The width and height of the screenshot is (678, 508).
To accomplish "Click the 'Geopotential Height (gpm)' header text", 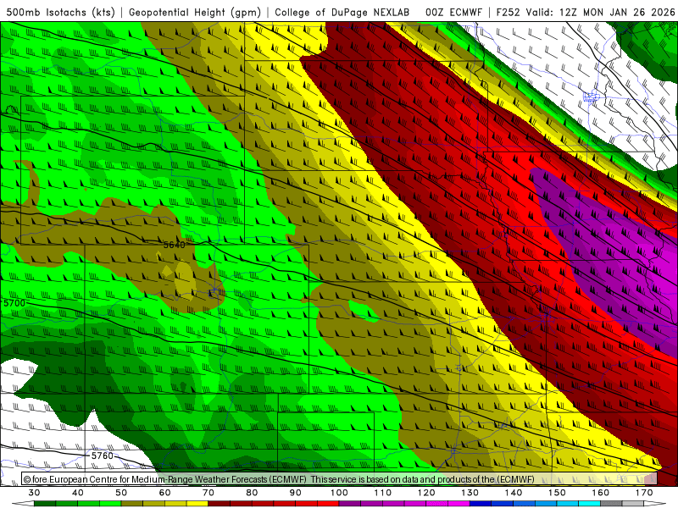I will point(195,13).
